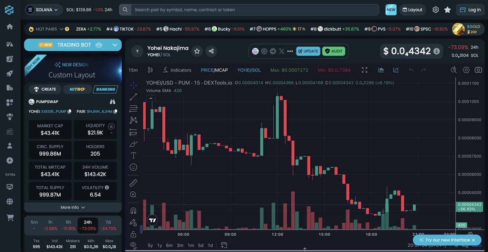Screen dimensions: 488x252
Task: Select the crosshair cursor tool
Action: 133,85
